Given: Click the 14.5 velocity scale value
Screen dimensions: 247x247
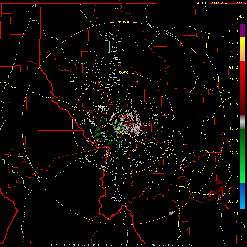Looking at the screenshot, I should (234, 104).
